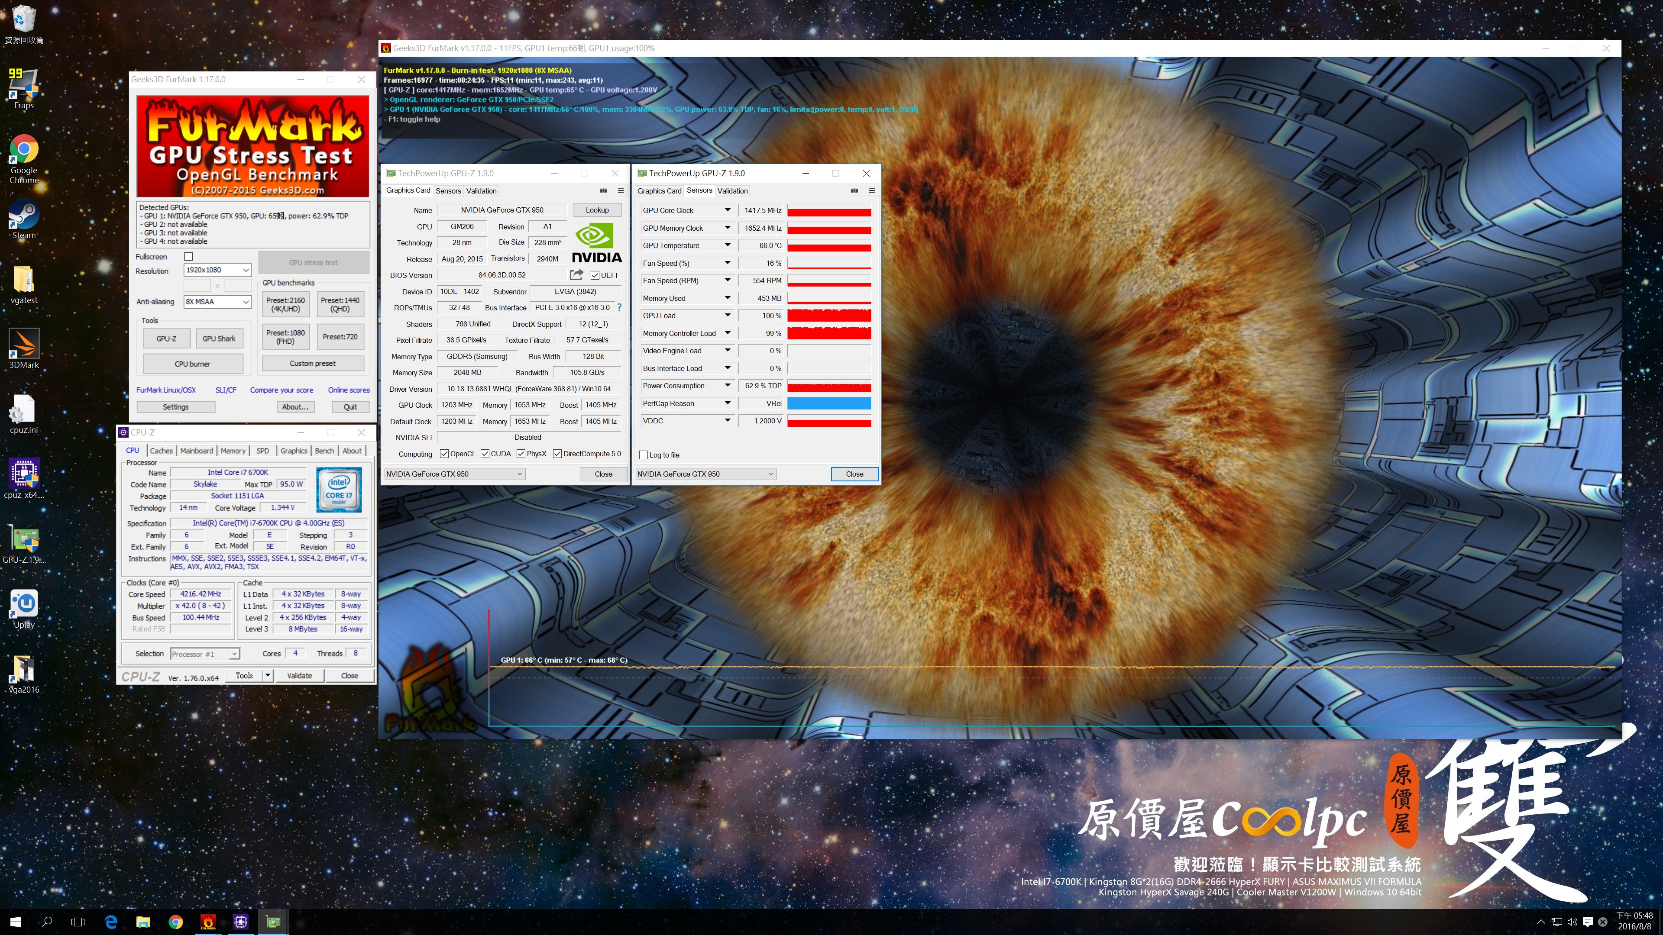Click the PerfCap Reason blue bar

click(x=829, y=403)
